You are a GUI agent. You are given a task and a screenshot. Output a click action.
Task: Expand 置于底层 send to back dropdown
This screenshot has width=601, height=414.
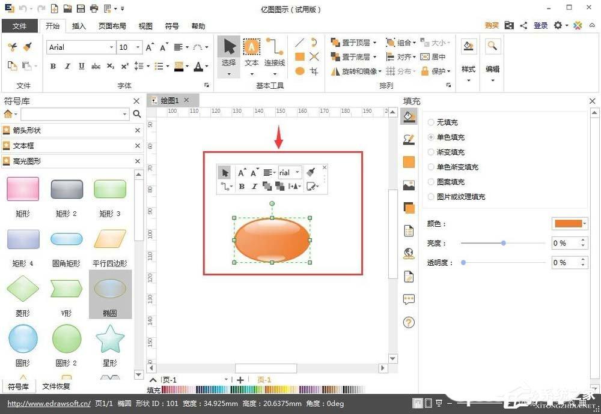coord(375,57)
